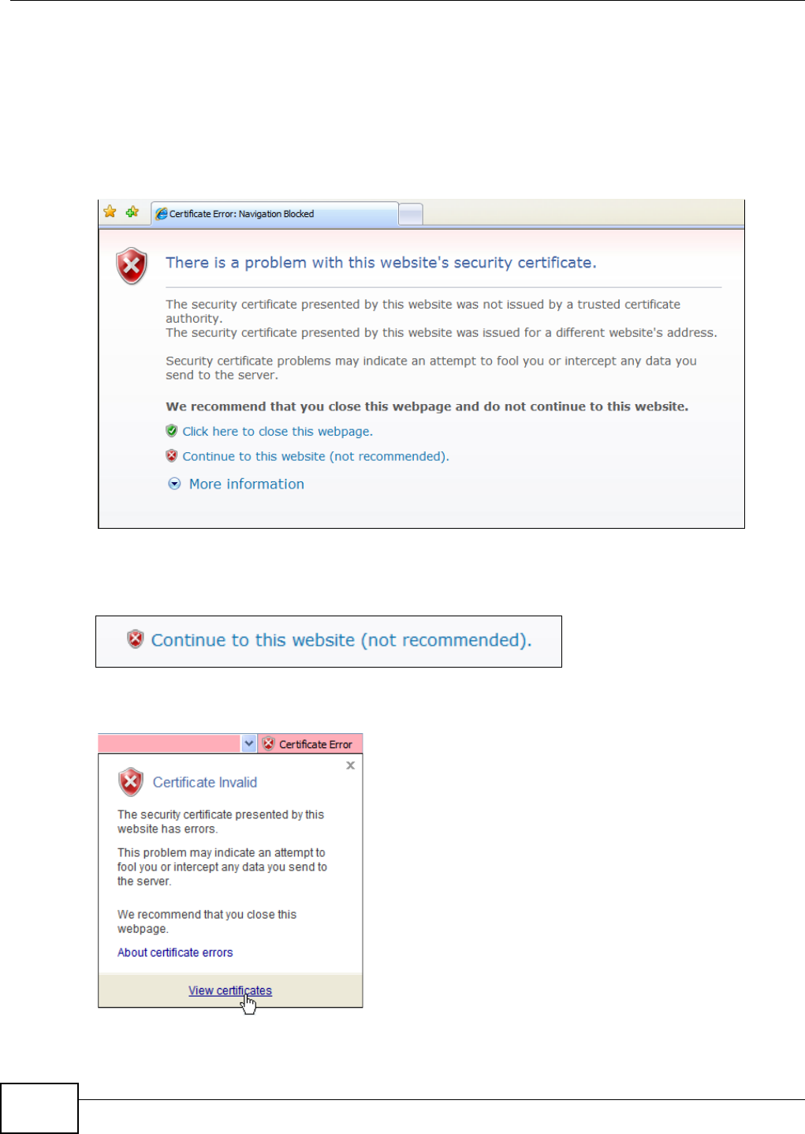This screenshot has height=1134, width=805.
Task: Click the green shield close-webpage icon
Action: tap(172, 431)
